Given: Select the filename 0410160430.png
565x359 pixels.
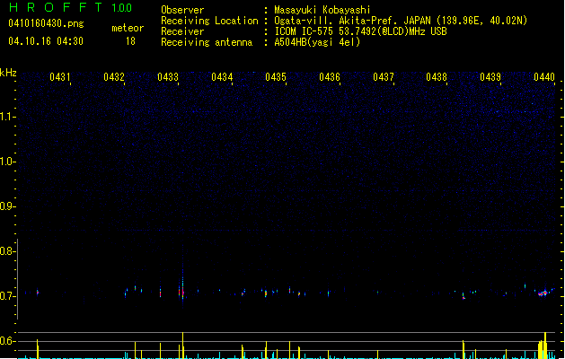Looking at the screenshot, I should (46, 23).
